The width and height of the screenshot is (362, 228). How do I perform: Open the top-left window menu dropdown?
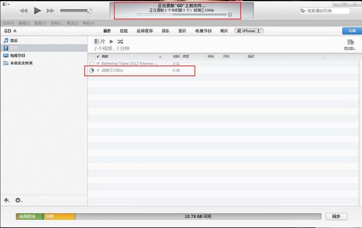click(6, 4)
